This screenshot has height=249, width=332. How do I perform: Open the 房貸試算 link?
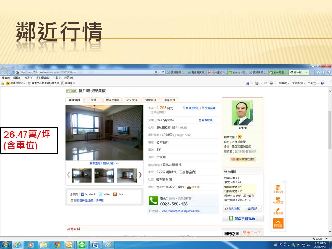(210, 108)
